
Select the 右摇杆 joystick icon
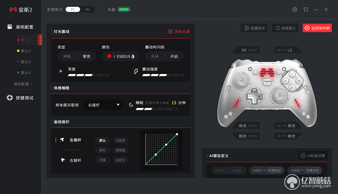click(x=63, y=160)
